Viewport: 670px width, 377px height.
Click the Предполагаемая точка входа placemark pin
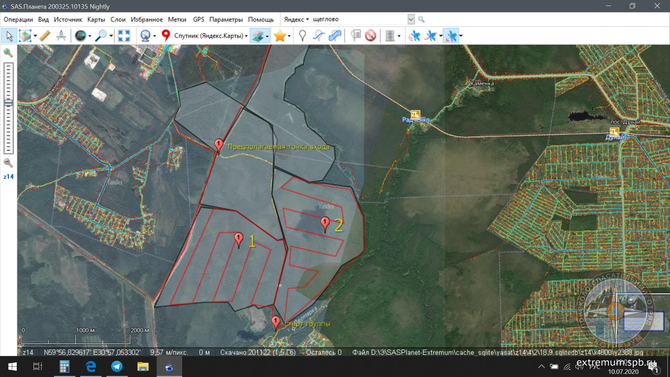click(219, 146)
